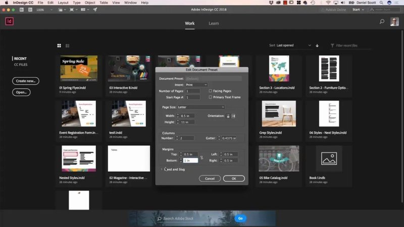Open Creative Cloud menu bar icon
The height and width of the screenshot is (227, 404).
click(278, 3)
